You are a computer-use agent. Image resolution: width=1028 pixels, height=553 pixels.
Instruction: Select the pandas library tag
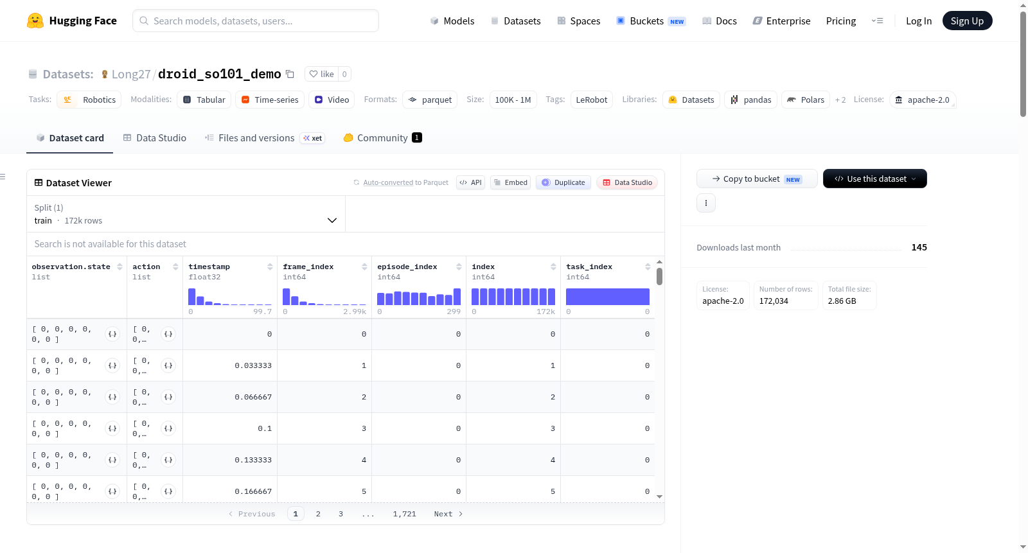coord(751,100)
